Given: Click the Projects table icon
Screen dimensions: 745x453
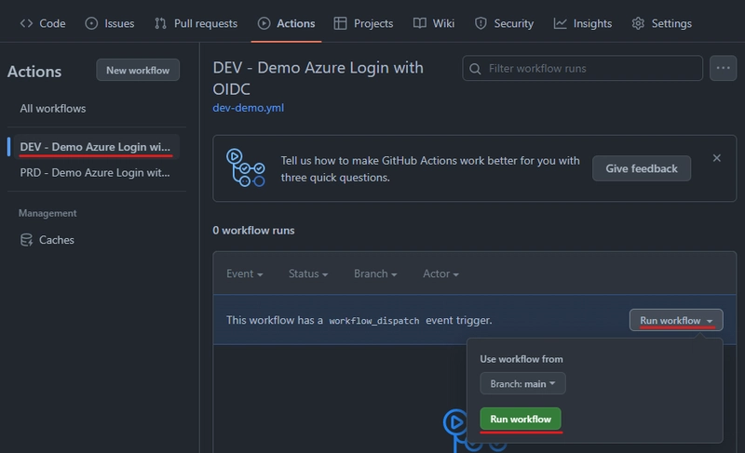Looking at the screenshot, I should (x=340, y=23).
